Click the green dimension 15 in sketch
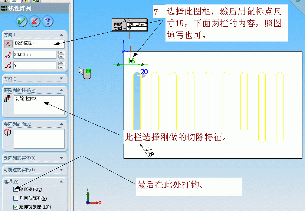 point(132,61)
